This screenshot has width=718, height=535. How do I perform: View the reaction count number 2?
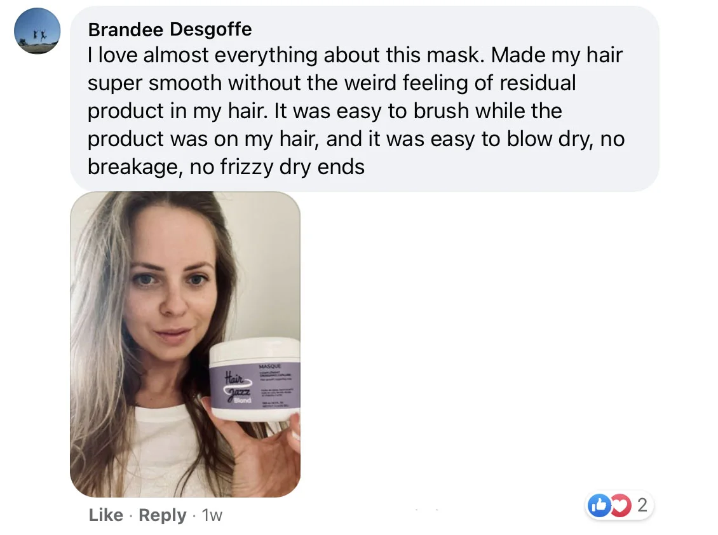tap(642, 505)
